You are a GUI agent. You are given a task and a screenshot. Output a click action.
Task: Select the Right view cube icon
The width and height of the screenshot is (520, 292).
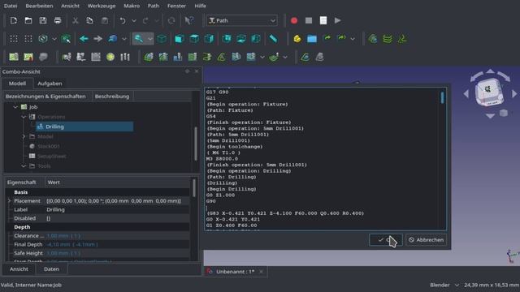(x=209, y=39)
